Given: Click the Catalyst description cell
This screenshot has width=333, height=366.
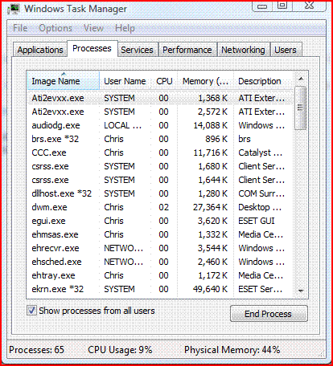Looking at the screenshot, I should pos(261,152).
